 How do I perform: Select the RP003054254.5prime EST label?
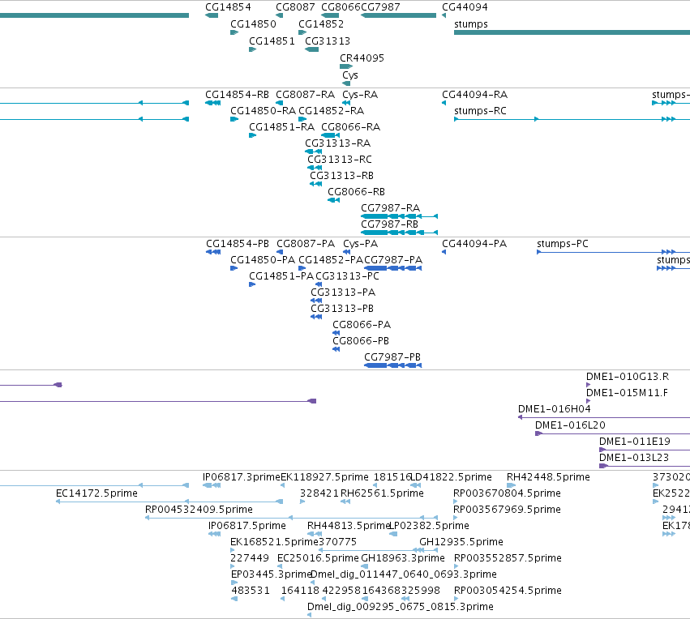(x=508, y=591)
